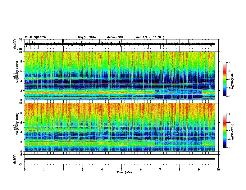Click the ch.1 frequency tick label 4

tap(21, 81)
